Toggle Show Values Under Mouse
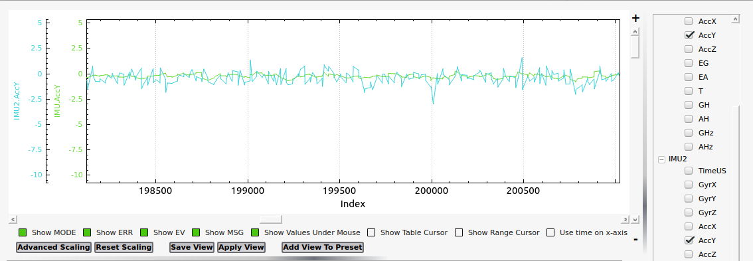Screen dimensions: 753x261 tap(255, 232)
